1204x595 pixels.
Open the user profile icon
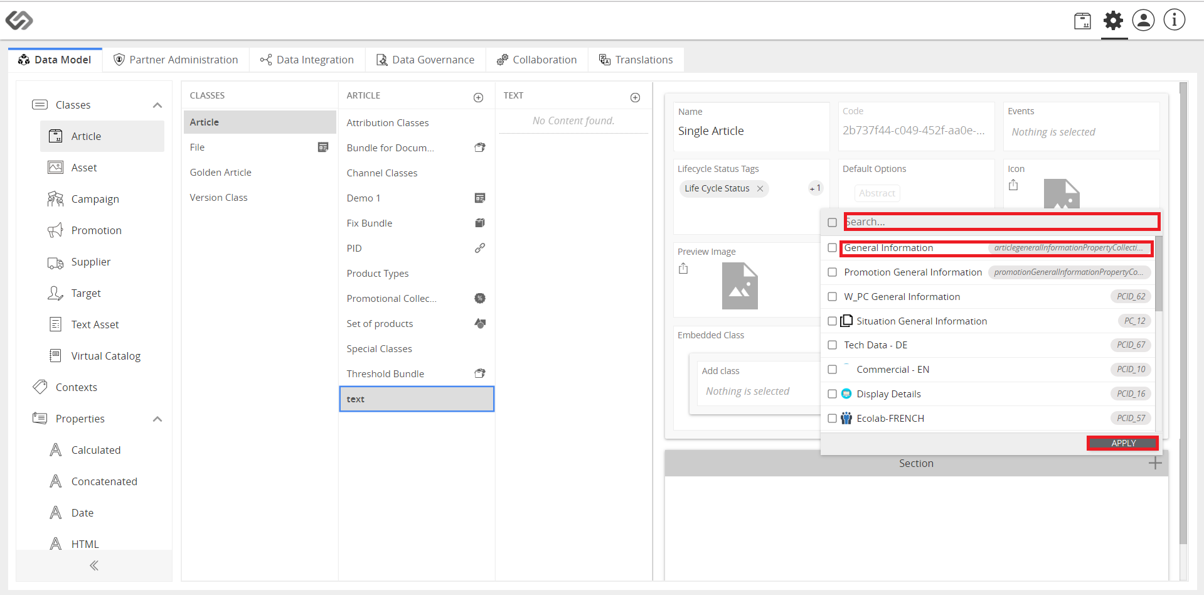1143,20
